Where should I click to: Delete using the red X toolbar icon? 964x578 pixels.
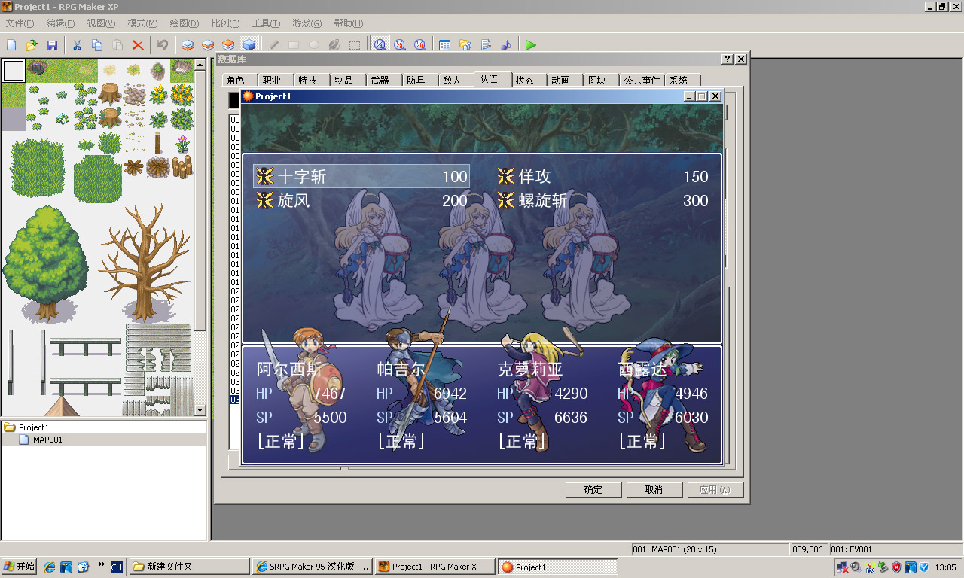tap(138, 45)
